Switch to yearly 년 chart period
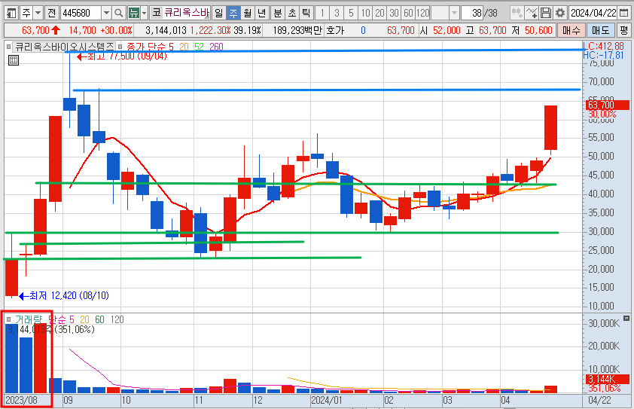Image resolution: width=634 pixels, height=409 pixels. pyautogui.click(x=261, y=14)
